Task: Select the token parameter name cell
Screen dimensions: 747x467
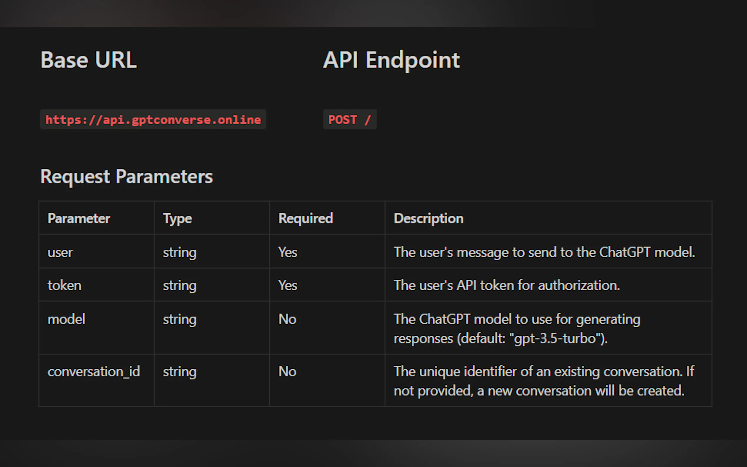Action: [64, 285]
